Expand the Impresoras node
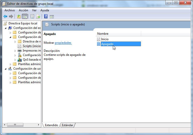Screen dimensions: 193x135 pyautogui.click(x=15, y=51)
